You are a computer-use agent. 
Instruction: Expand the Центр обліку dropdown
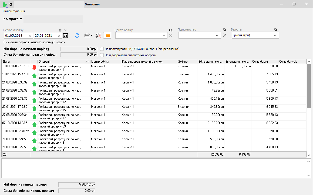(164, 36)
